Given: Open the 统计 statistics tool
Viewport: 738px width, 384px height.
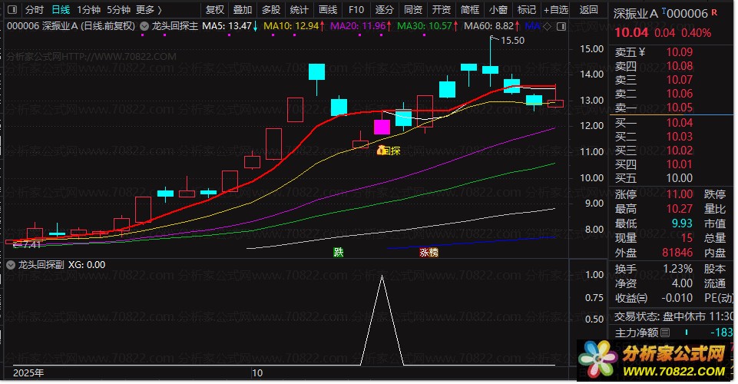Looking at the screenshot, I should coord(300,9).
